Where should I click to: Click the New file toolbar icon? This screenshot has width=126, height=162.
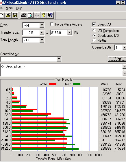coord(2,16)
